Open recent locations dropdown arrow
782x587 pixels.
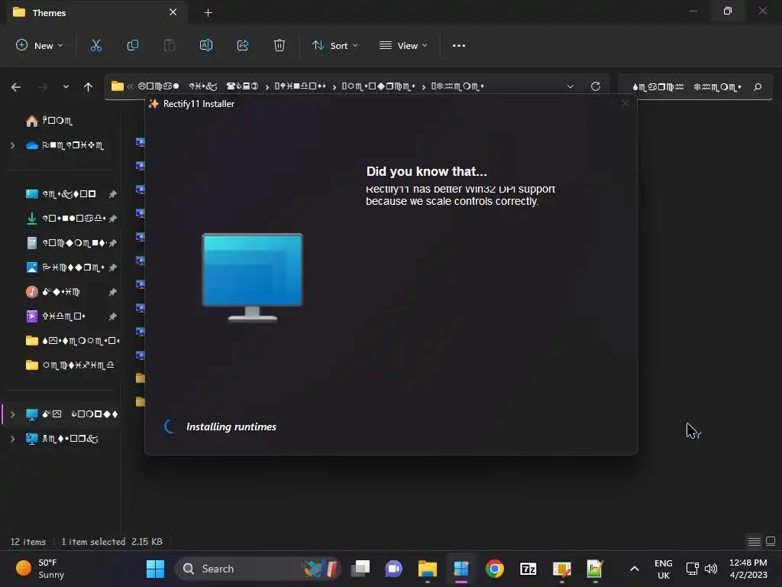(66, 87)
